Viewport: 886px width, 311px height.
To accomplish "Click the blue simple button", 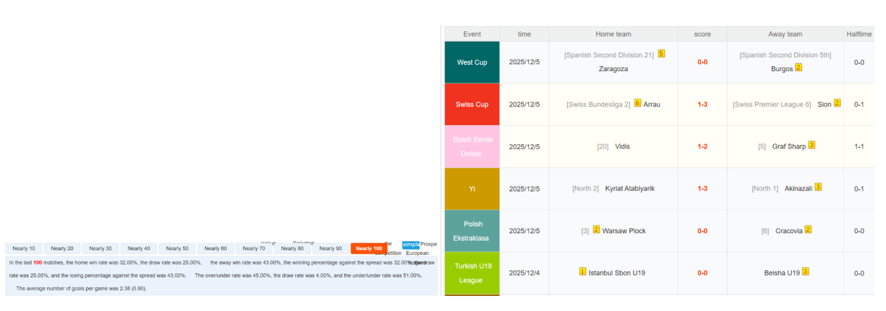I will point(411,245).
